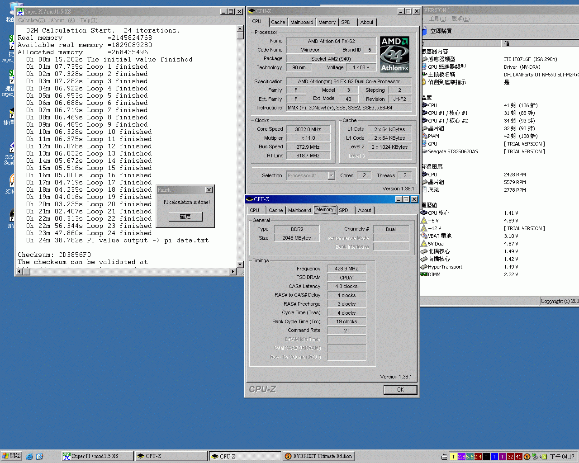Click the +5 V voltage warning icon

tap(424, 221)
